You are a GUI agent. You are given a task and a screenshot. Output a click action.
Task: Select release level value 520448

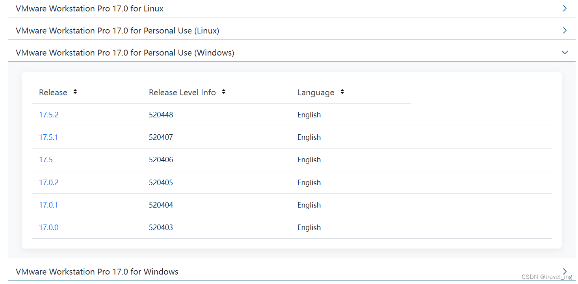pos(161,115)
